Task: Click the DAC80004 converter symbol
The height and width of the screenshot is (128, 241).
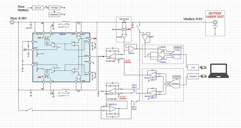Action: 174,84
